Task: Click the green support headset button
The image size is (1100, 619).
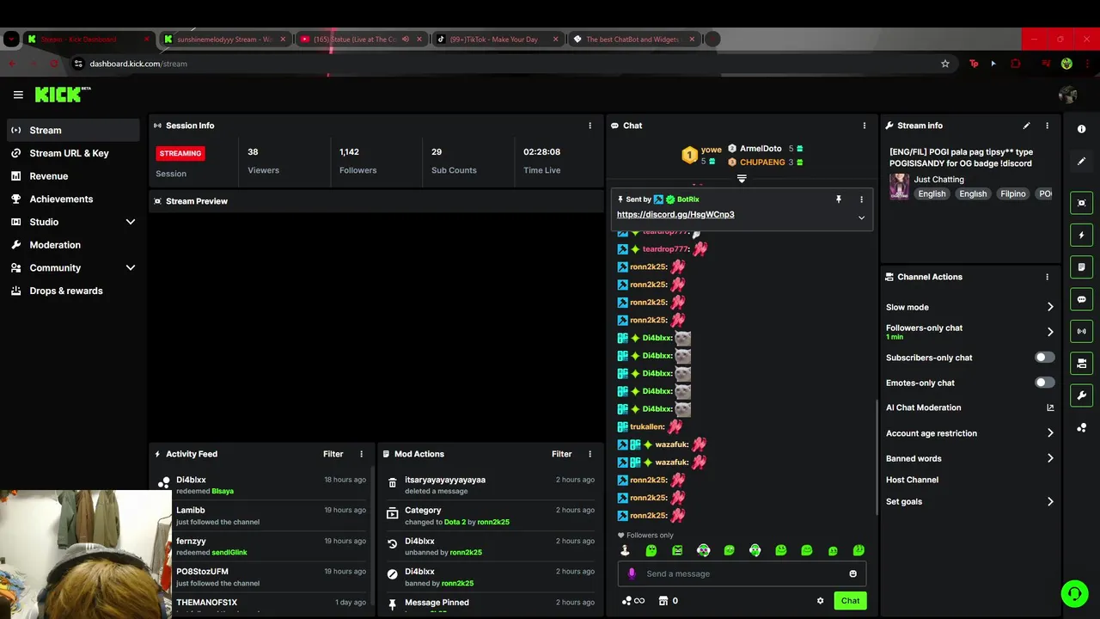Action: pos(1073,593)
